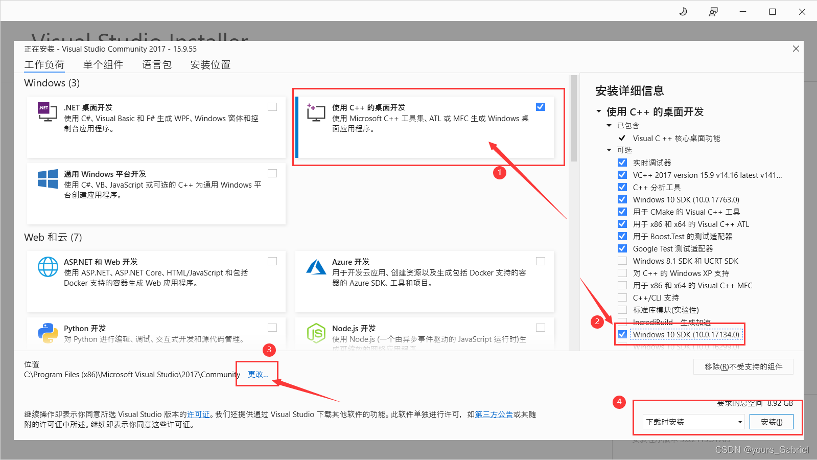Click the 更改... location link
This screenshot has width=817, height=460.
tap(259, 374)
